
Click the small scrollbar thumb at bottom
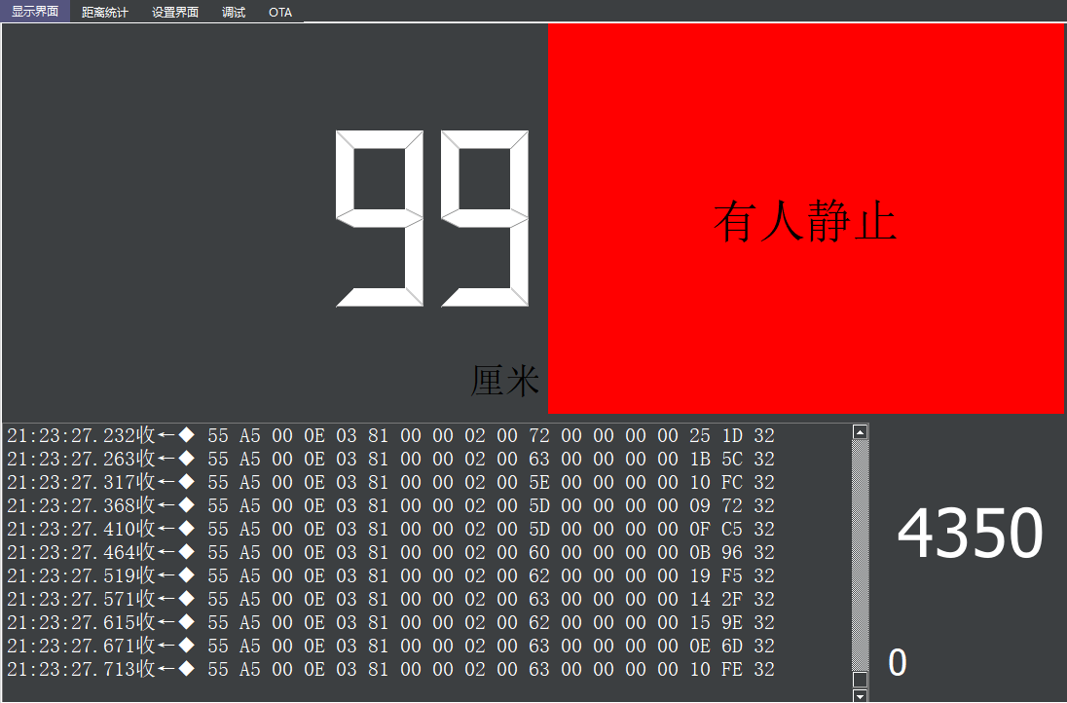860,680
